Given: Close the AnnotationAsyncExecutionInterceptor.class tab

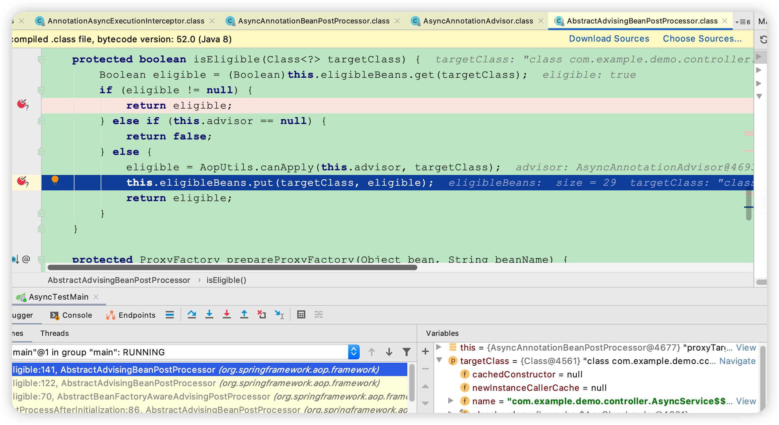Looking at the screenshot, I should 212,21.
